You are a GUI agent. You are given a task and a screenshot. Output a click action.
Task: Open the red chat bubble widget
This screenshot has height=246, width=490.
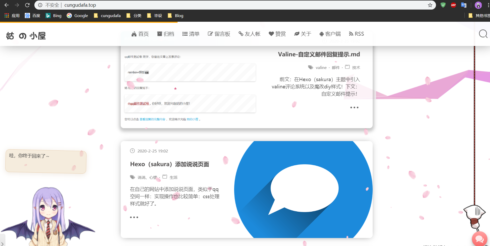(x=480, y=239)
